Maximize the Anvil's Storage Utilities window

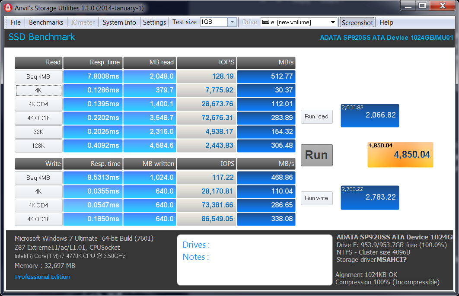(x=422, y=6)
